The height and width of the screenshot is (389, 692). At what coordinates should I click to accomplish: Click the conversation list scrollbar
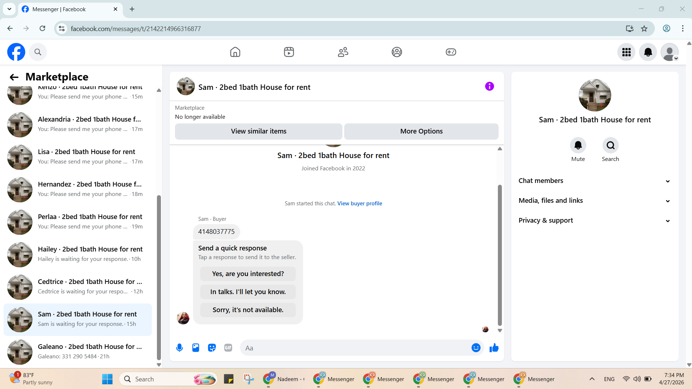(159, 278)
